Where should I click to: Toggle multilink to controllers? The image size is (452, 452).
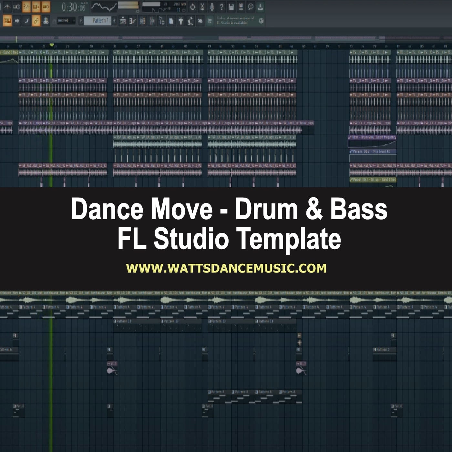point(36,21)
